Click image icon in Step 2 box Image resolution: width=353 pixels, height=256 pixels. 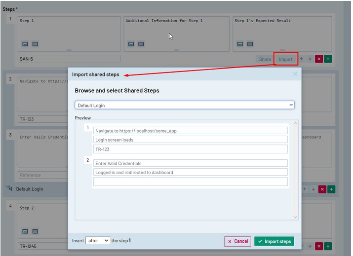25,231
